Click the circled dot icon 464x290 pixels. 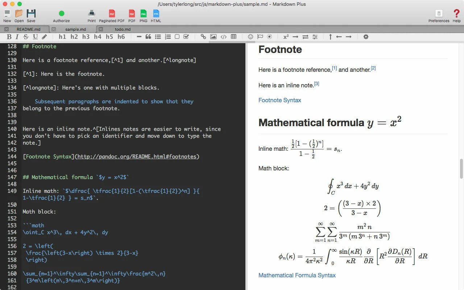pos(269,37)
